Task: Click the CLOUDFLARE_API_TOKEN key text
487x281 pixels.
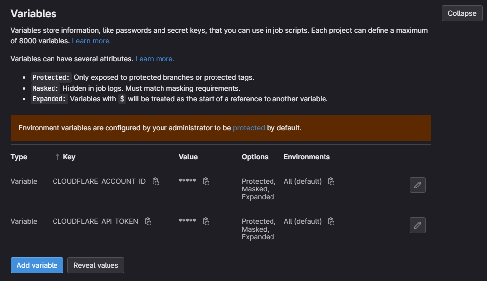Action: coord(95,221)
